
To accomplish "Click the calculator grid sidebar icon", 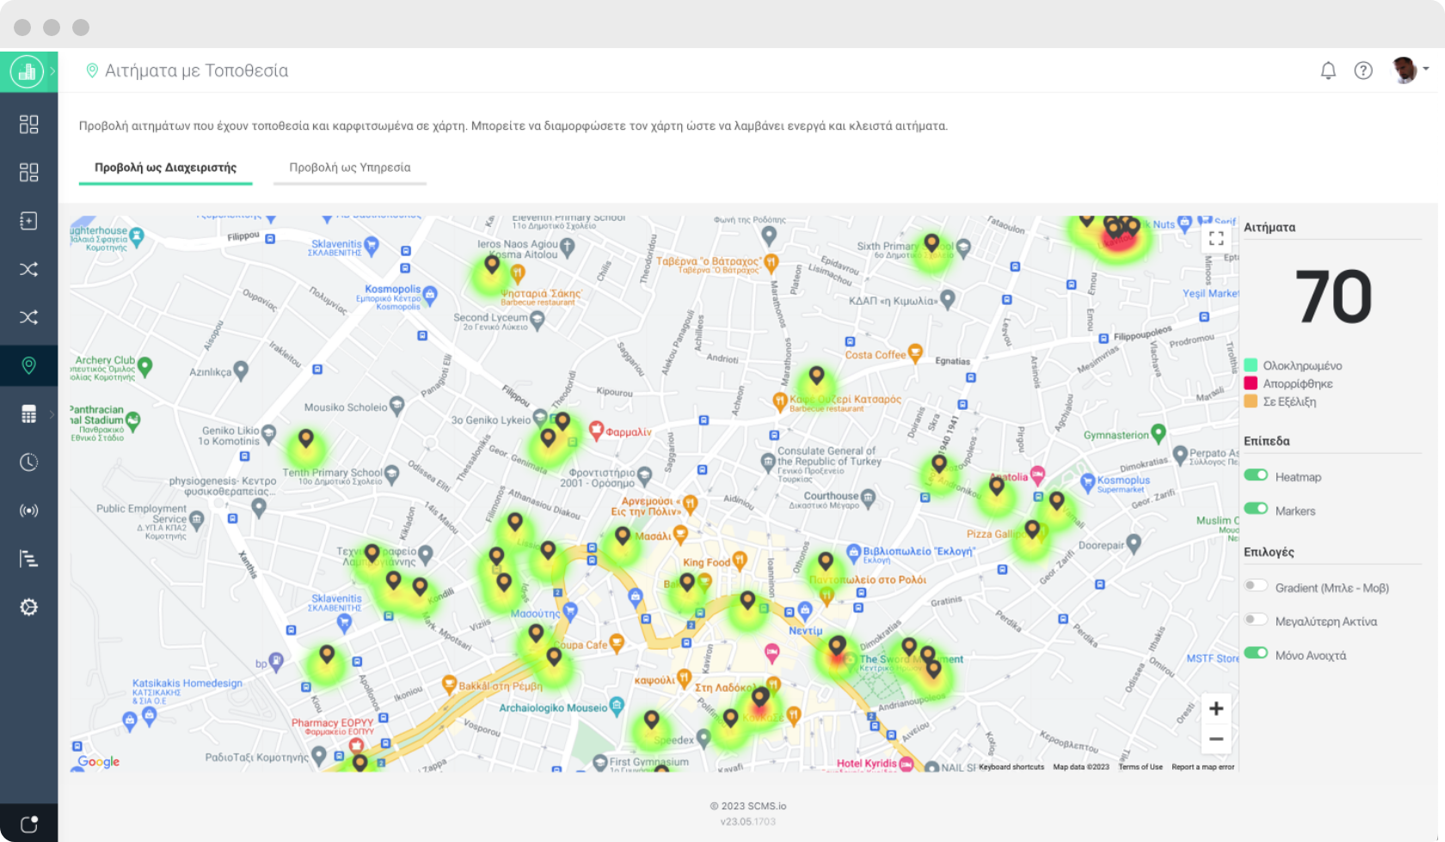I will pyautogui.click(x=28, y=414).
